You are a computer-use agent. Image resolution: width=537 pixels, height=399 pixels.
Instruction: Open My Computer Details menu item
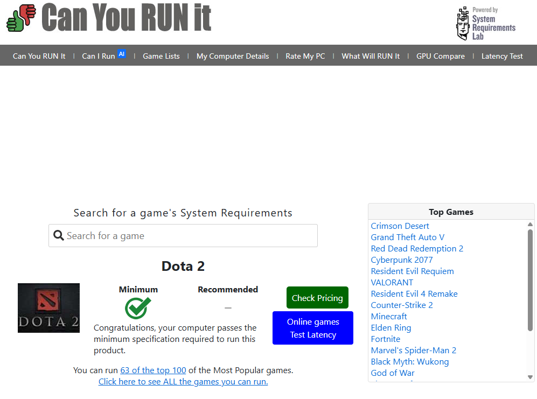coord(233,56)
